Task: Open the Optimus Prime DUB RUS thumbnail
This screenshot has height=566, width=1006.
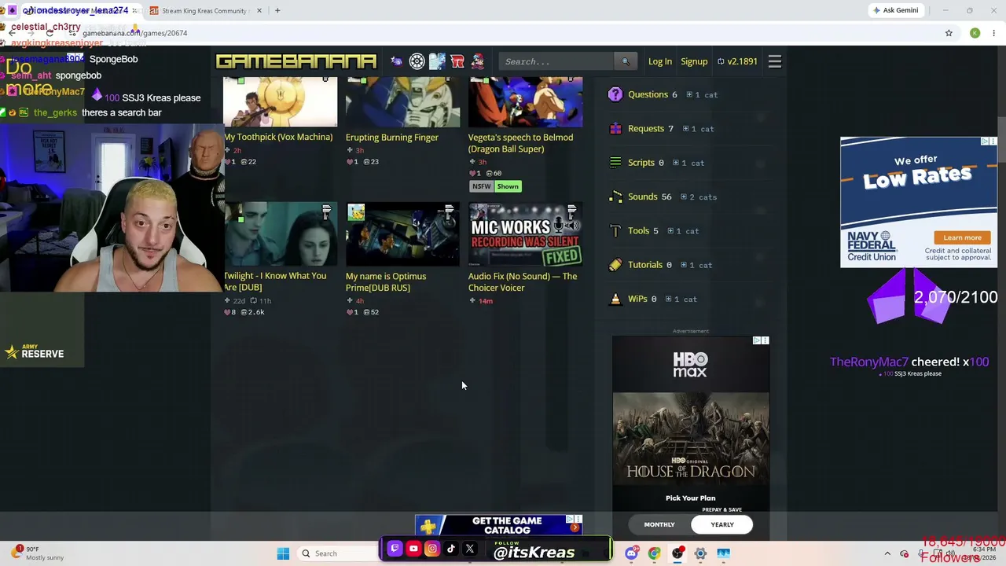Action: (x=402, y=234)
